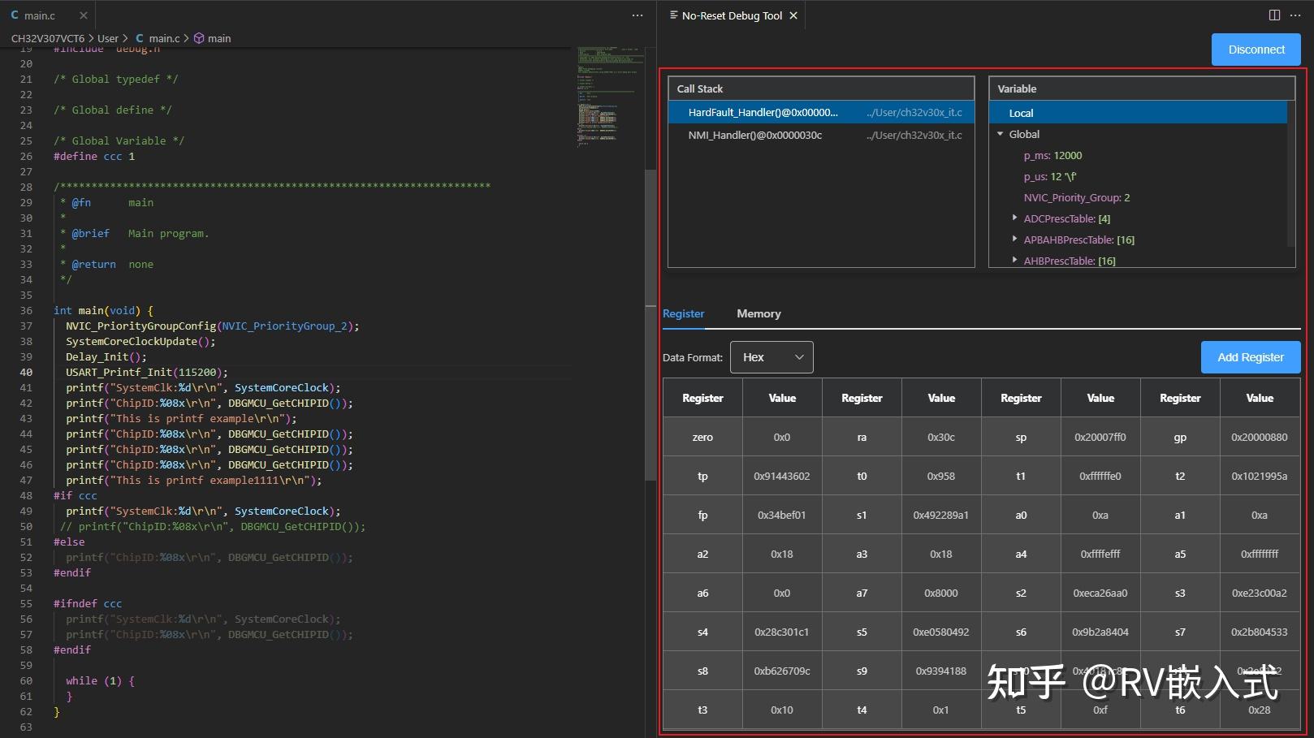
Task: Close the No-Reset Debug Tool tab
Action: click(x=793, y=15)
